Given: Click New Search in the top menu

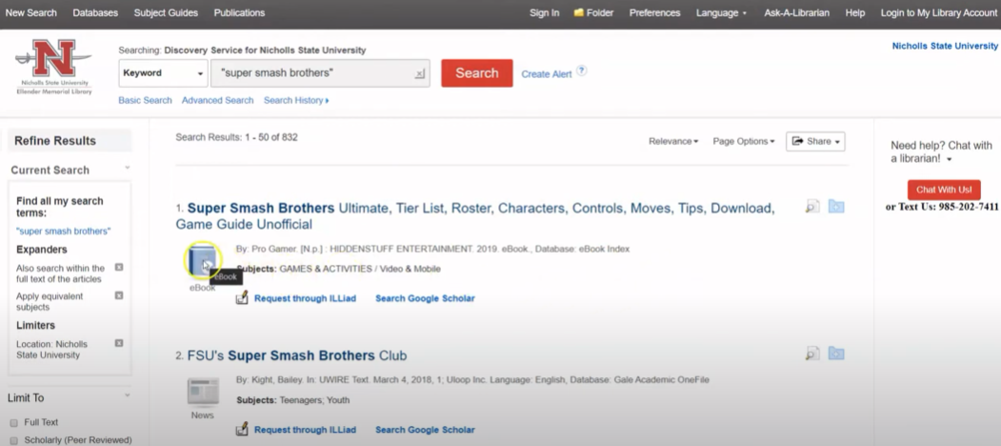Looking at the screenshot, I should [30, 12].
